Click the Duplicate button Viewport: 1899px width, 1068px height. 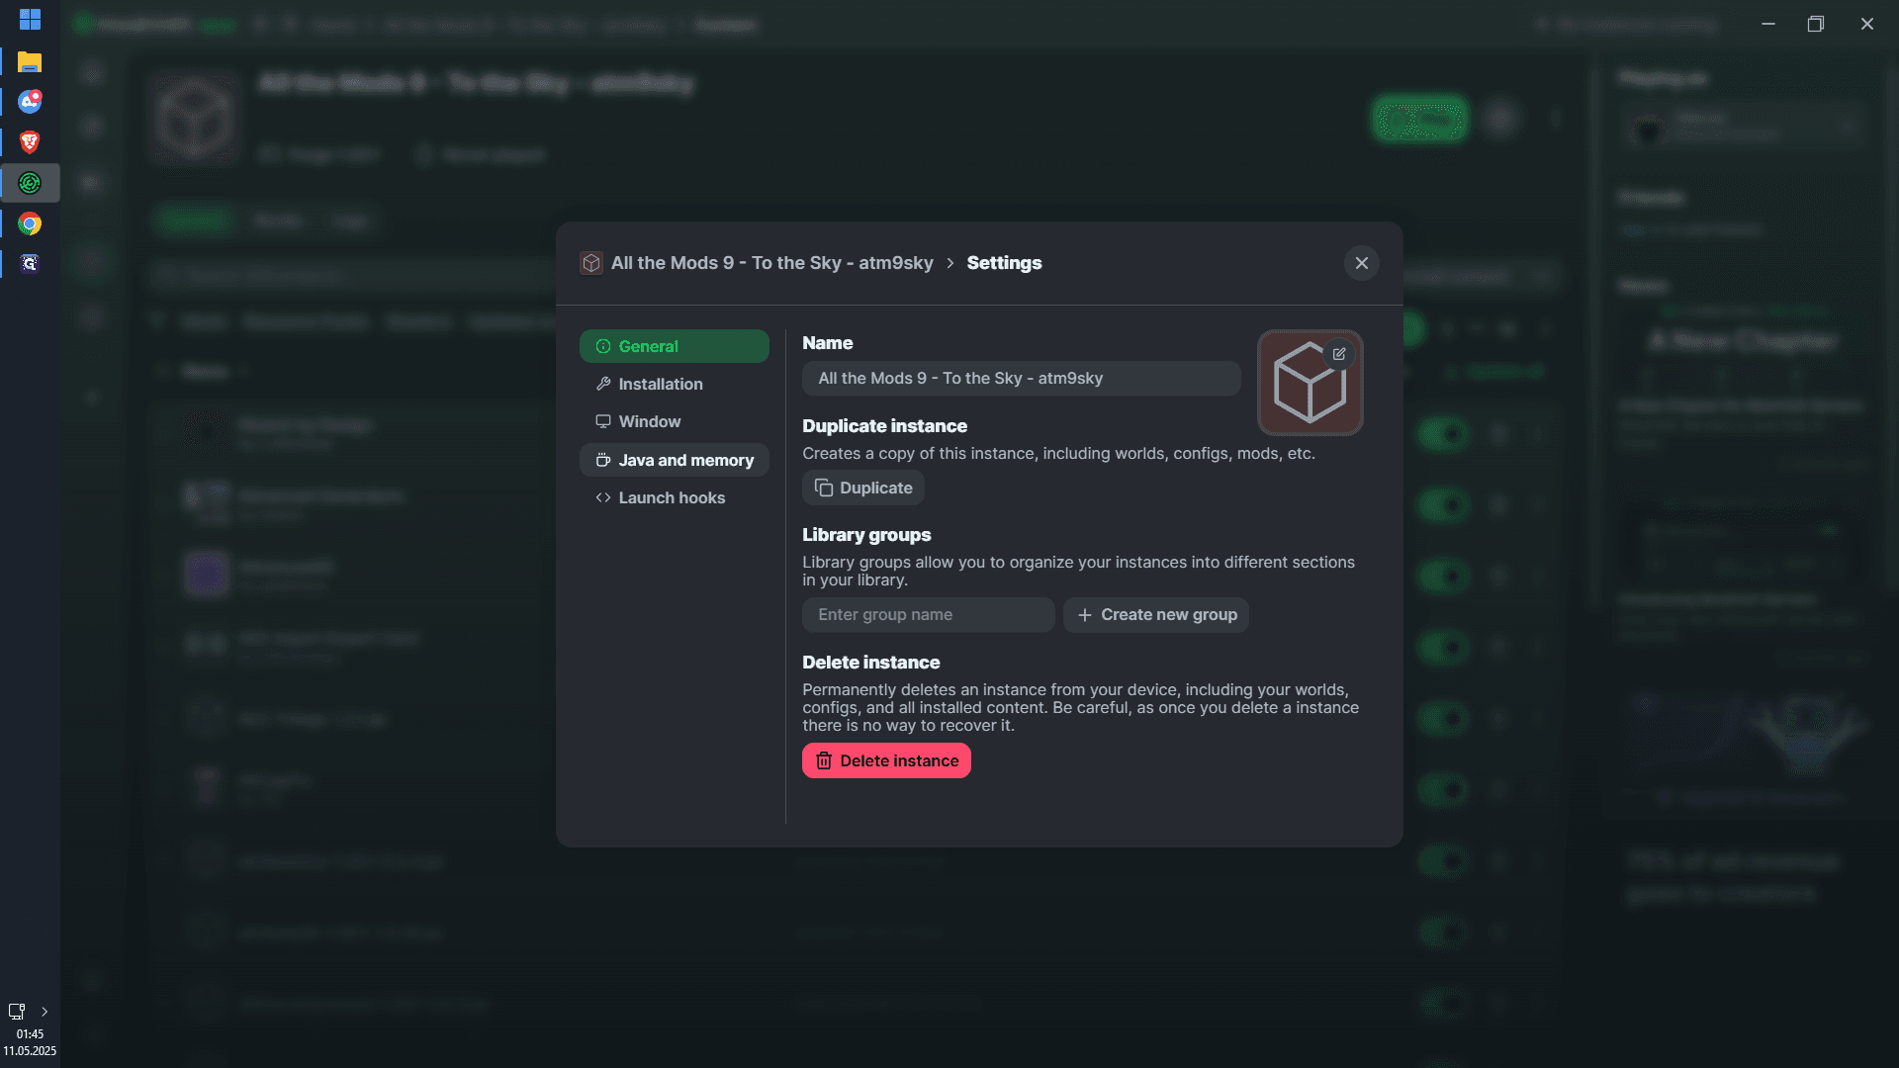(863, 488)
